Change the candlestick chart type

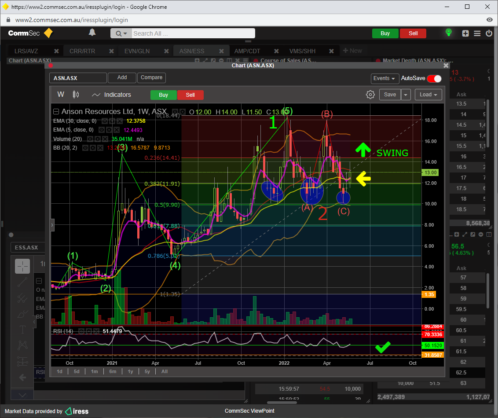point(76,95)
